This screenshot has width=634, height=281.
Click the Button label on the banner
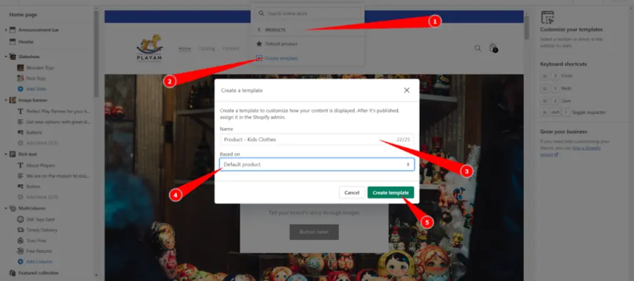tap(314, 232)
